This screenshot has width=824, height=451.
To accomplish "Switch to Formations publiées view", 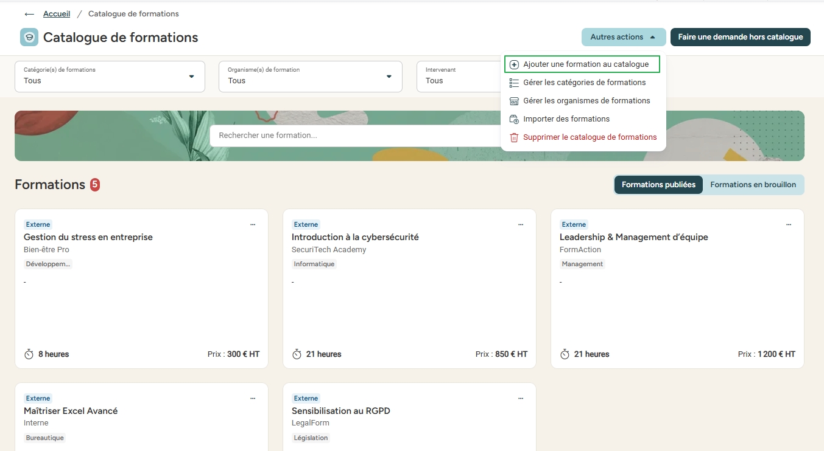I will click(658, 185).
